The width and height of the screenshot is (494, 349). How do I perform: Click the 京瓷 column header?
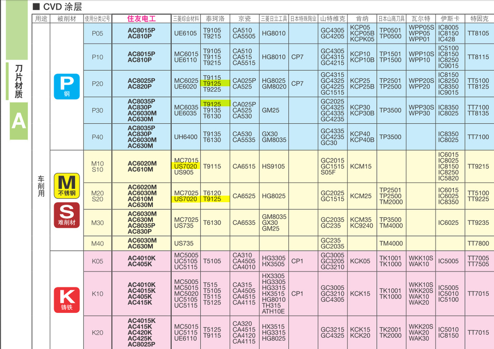(245, 19)
